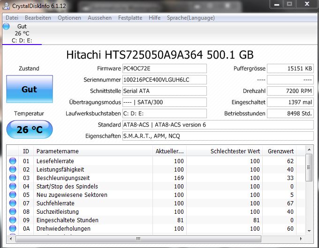The height and width of the screenshot is (248, 319).
Task: Select the Neu zugewiesene Sektoren row
Action: tap(156, 195)
